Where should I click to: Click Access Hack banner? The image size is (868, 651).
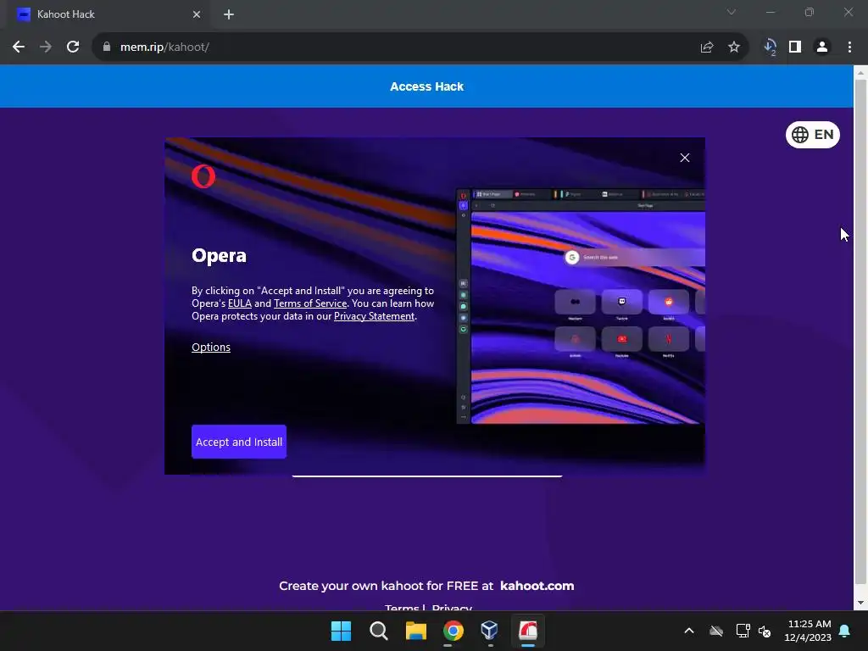click(427, 86)
